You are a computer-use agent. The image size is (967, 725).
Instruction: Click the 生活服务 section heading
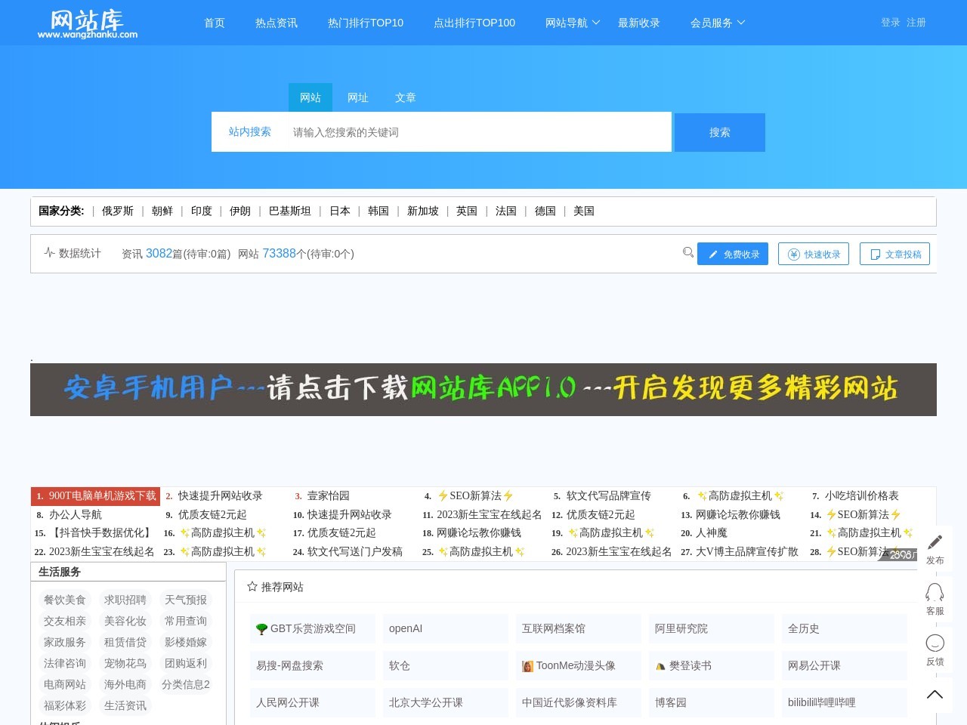coord(60,572)
